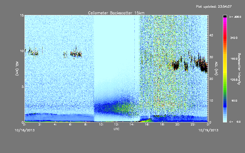Click the 22: hour tick label

tap(193, 125)
